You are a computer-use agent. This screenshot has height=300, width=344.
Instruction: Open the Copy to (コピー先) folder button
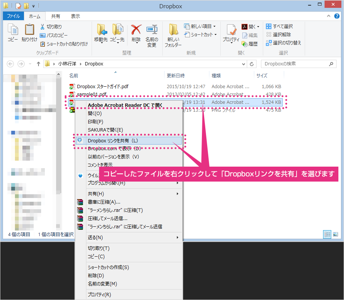117,33
